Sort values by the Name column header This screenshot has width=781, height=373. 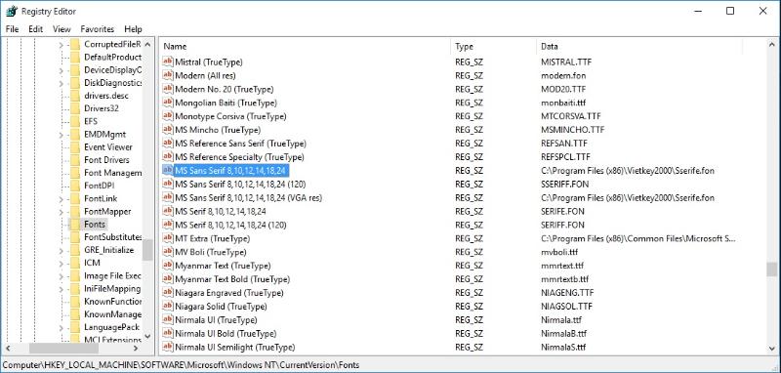[306, 46]
